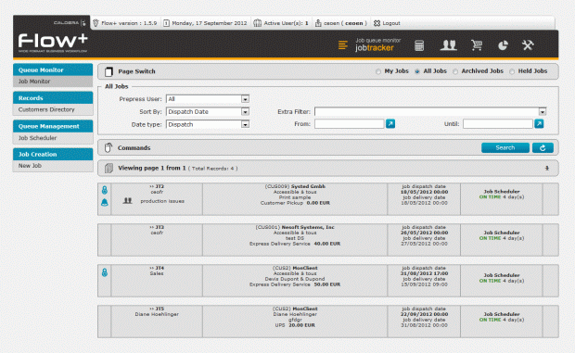Click the Flow+ version icon

pyautogui.click(x=96, y=23)
